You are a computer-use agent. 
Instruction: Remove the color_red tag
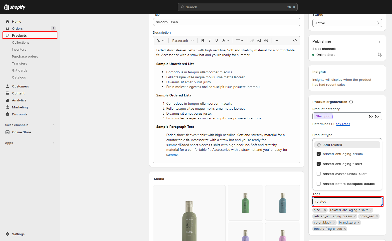click(377, 216)
